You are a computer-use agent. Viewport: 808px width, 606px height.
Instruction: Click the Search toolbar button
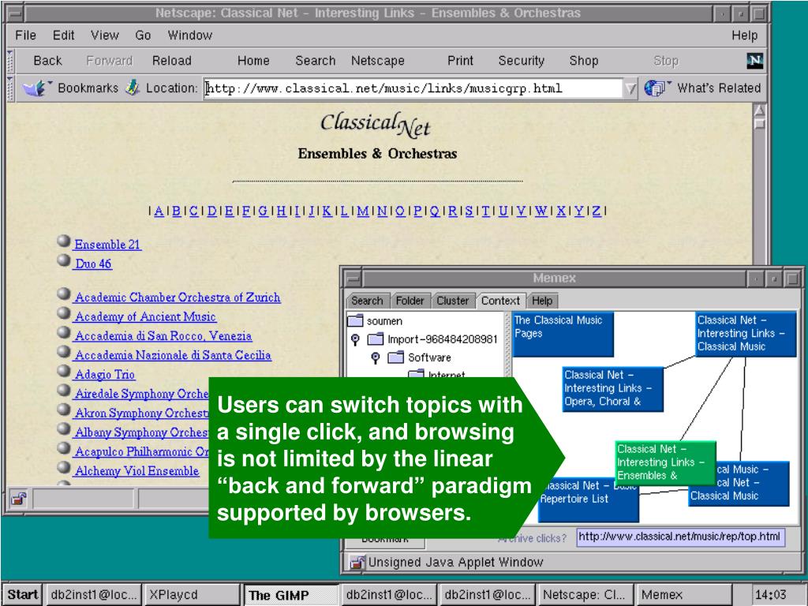click(315, 61)
